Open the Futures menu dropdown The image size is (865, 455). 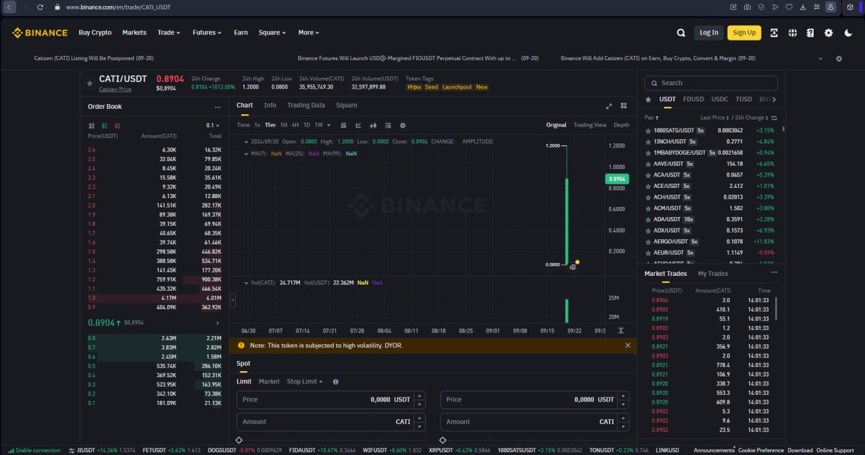click(x=207, y=32)
